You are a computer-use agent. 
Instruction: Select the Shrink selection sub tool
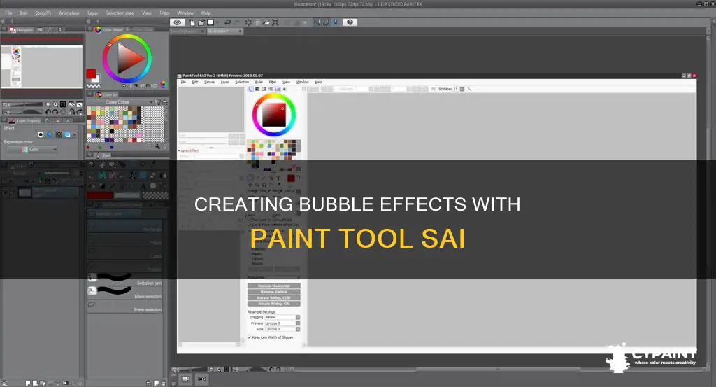click(x=124, y=306)
